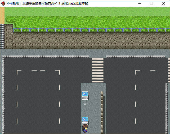This screenshot has height=134, width=170.
Task: Click the stone staircase at the left edge
Action: point(2,36)
